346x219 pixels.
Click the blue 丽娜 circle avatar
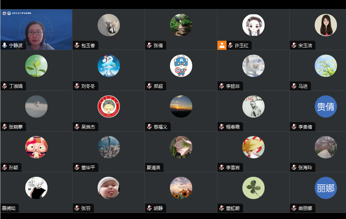[x=326, y=188]
